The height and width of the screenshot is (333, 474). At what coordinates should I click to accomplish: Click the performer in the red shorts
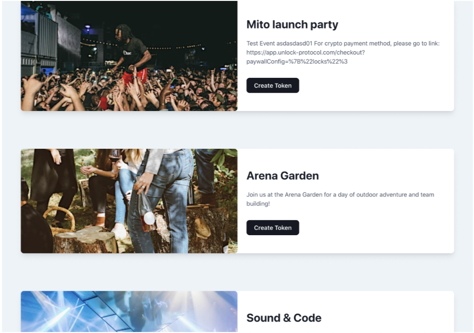(133, 55)
